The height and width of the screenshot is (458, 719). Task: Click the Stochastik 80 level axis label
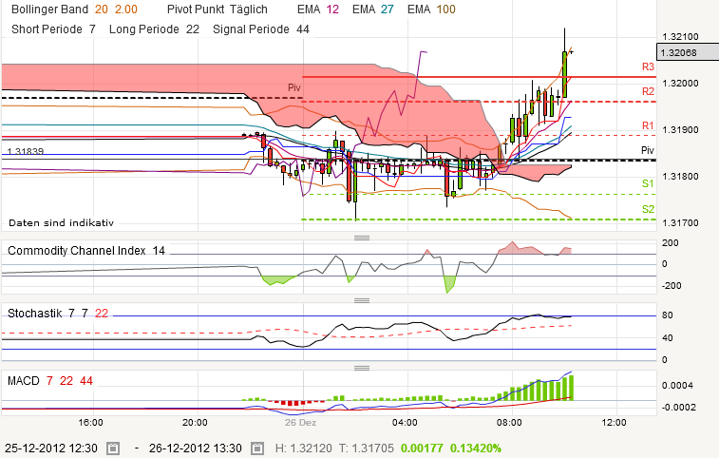(x=667, y=315)
